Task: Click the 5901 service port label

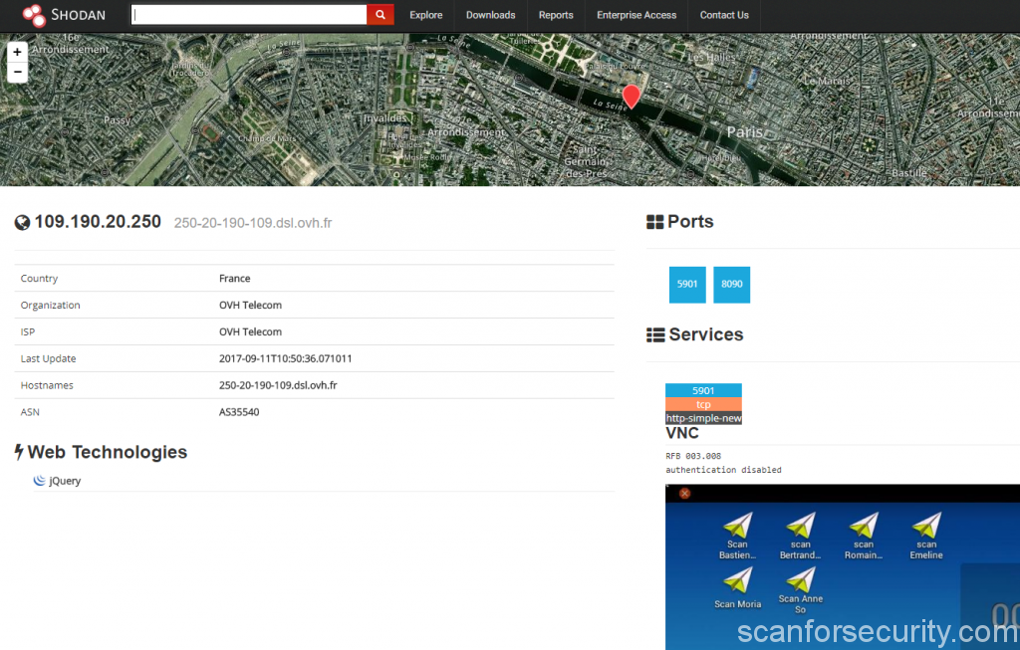Action: [x=703, y=390]
